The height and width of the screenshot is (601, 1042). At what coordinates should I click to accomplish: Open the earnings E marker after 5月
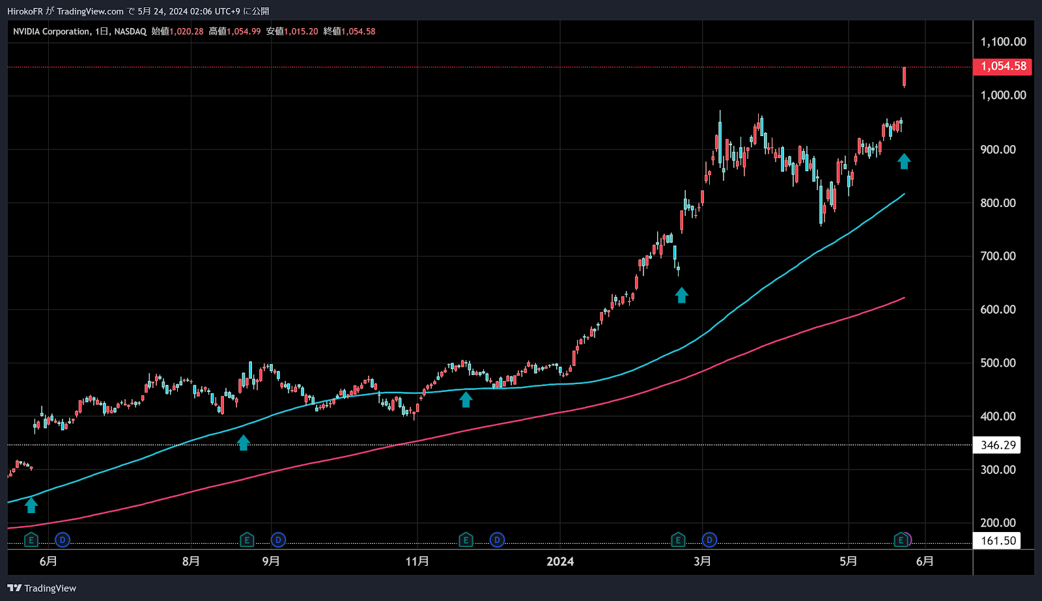(x=901, y=540)
